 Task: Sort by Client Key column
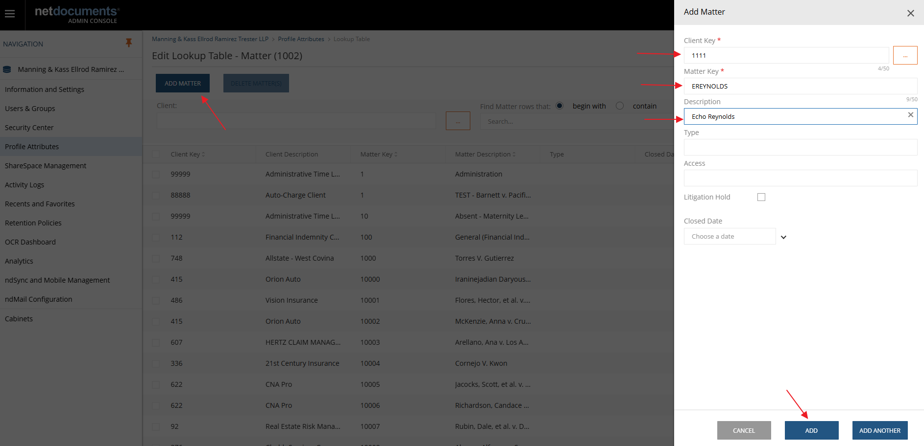[188, 155]
